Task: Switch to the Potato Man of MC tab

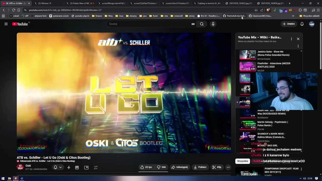Action: tap(80, 3)
